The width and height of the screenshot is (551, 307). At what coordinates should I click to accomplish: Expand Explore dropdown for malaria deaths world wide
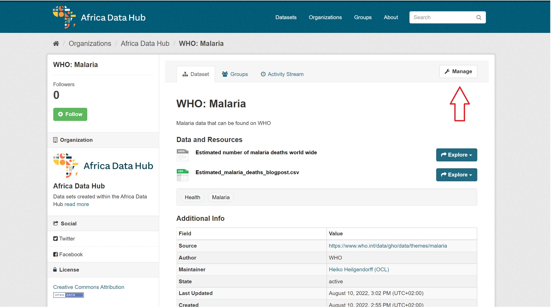[456, 155]
